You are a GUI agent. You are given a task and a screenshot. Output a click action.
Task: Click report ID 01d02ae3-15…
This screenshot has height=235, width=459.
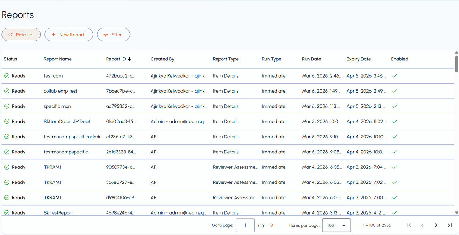[121, 122]
